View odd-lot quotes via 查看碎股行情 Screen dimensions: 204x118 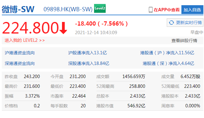pyautogui.click(x=184, y=41)
